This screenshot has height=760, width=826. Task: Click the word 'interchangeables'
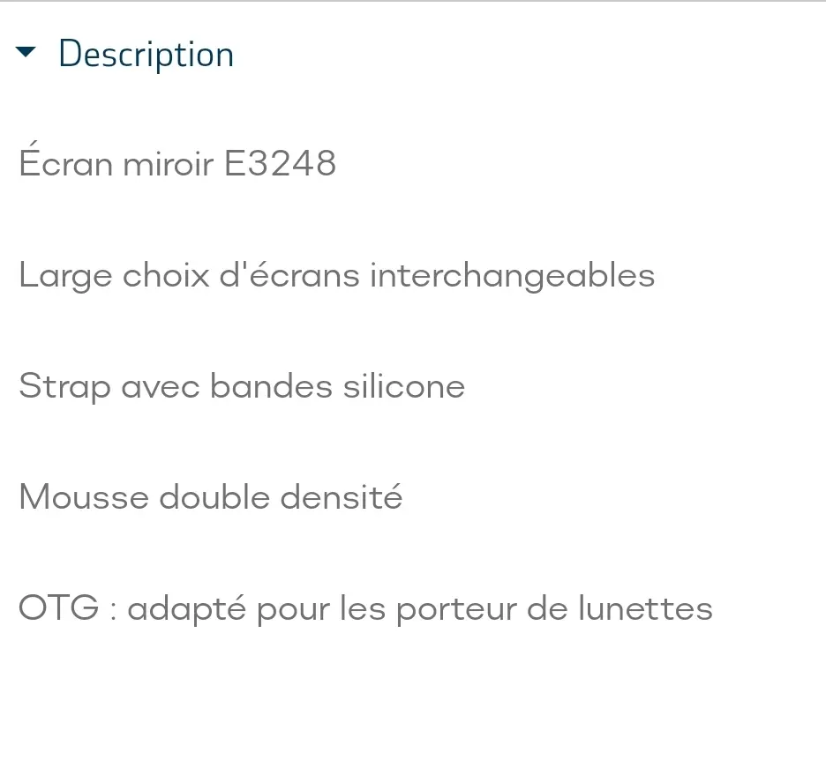click(513, 275)
